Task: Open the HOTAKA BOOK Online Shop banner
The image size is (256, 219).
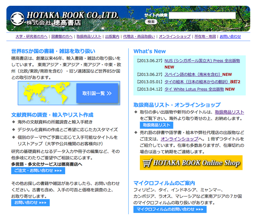Action: [x=191, y=163]
